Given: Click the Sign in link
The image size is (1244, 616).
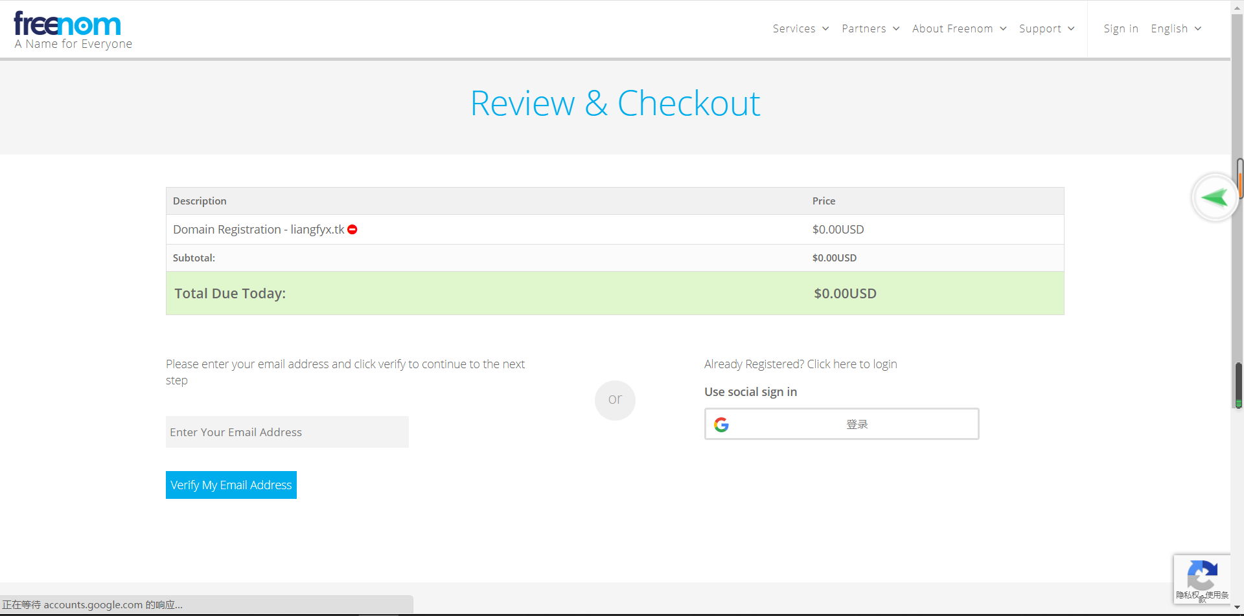Looking at the screenshot, I should tap(1120, 28).
